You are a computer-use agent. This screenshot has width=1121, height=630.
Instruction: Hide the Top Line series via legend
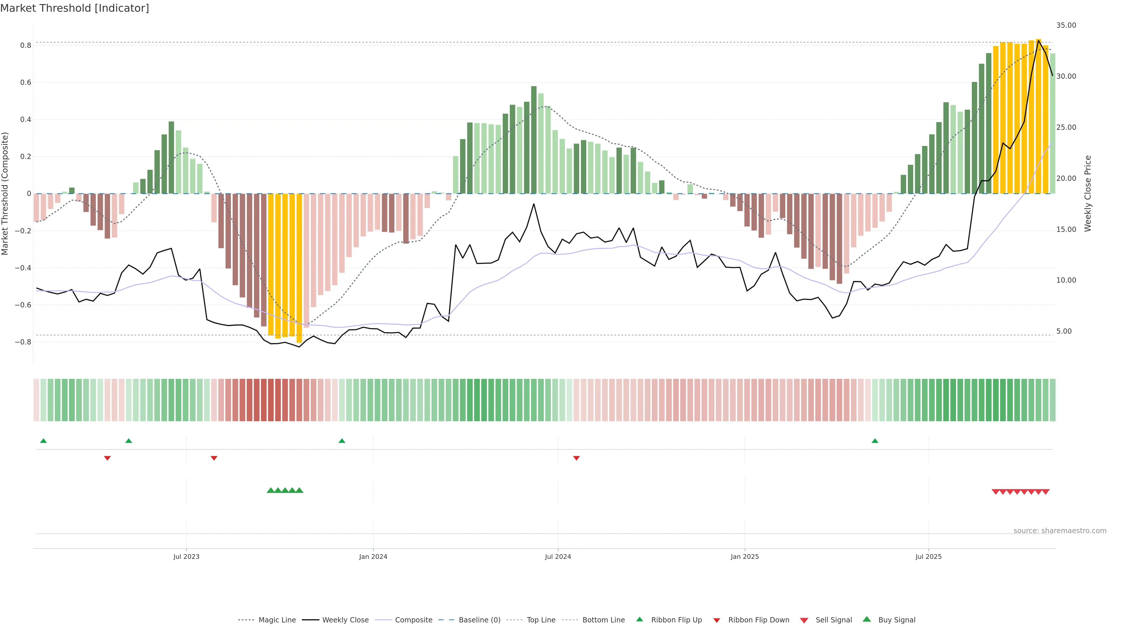click(541, 620)
